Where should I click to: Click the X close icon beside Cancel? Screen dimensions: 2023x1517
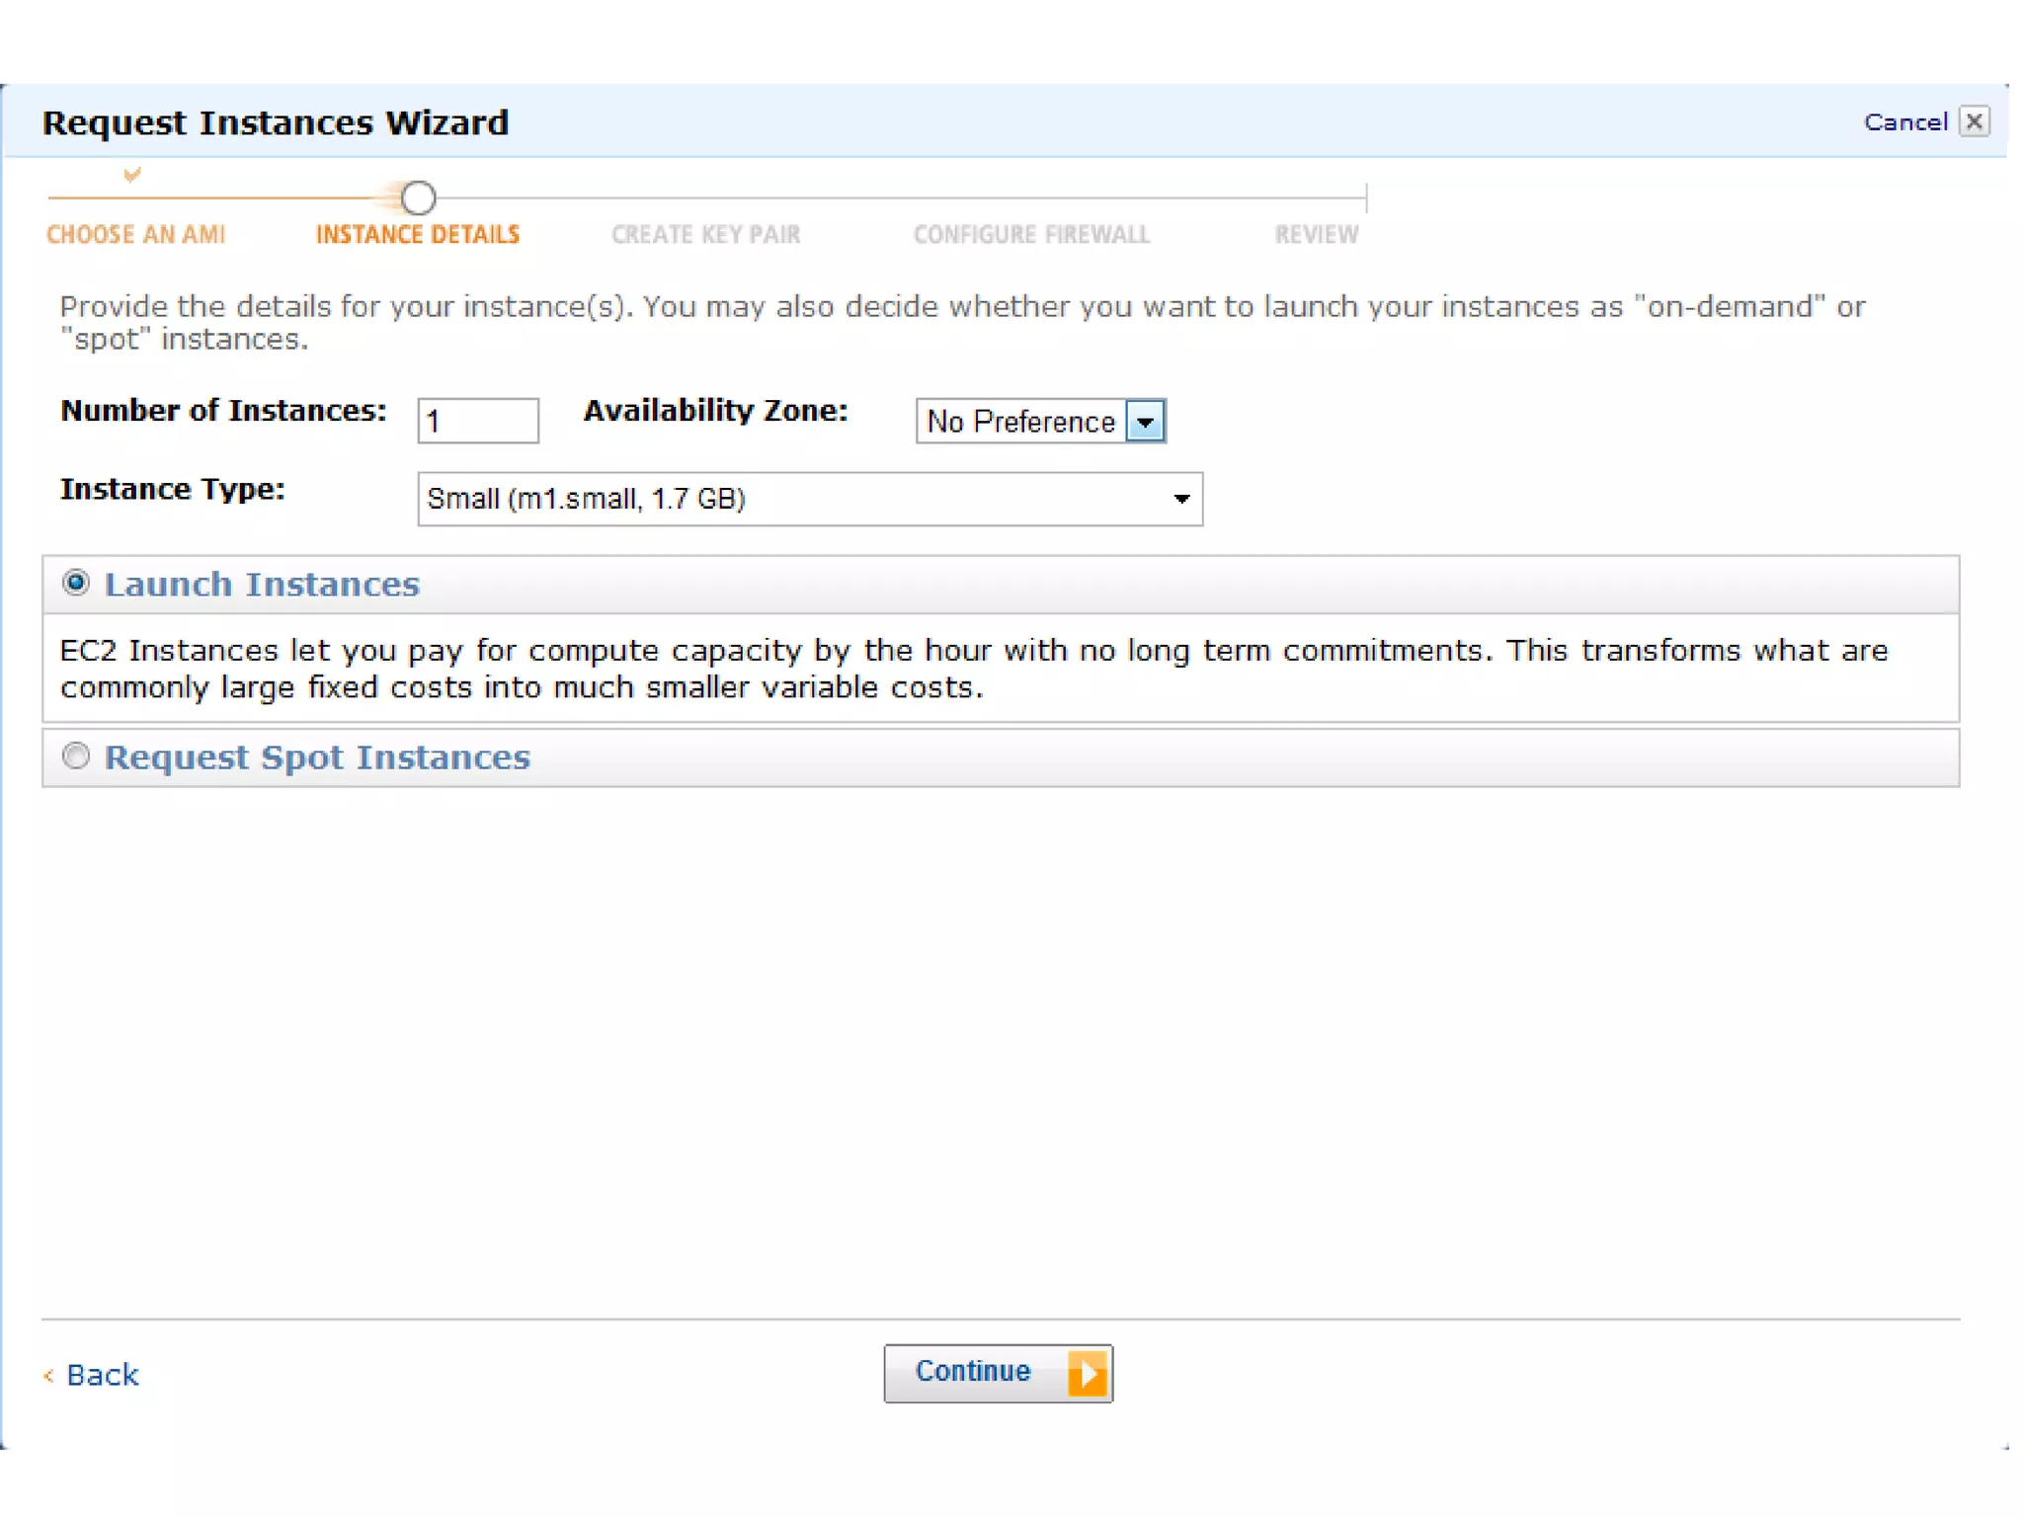coord(1974,121)
